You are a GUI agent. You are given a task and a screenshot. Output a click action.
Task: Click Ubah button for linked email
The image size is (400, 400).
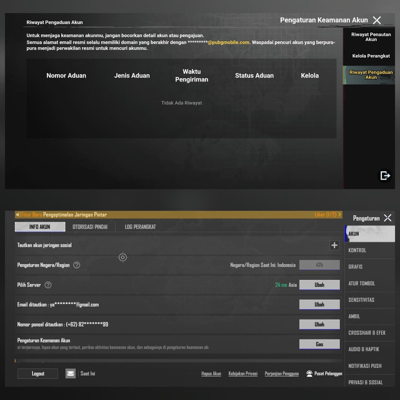coord(319,304)
